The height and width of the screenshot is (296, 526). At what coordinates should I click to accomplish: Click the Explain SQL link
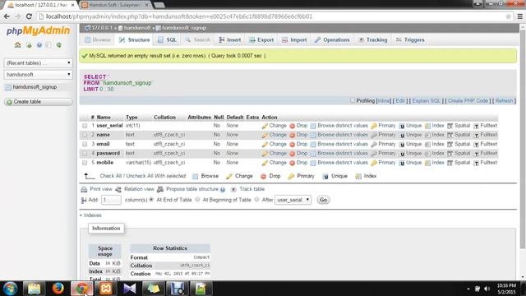pos(426,100)
